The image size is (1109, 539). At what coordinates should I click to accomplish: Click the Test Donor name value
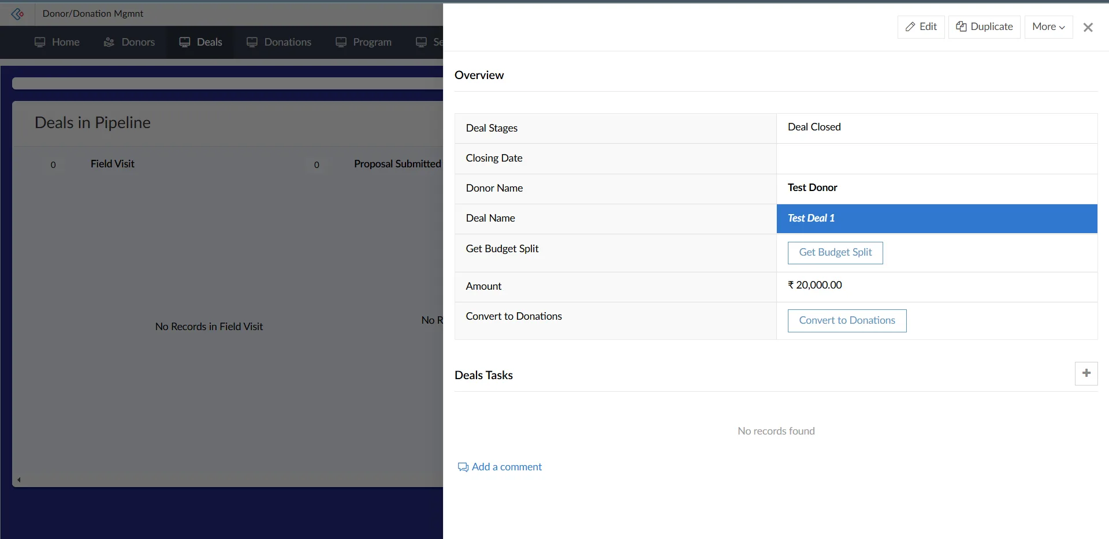tap(812, 188)
